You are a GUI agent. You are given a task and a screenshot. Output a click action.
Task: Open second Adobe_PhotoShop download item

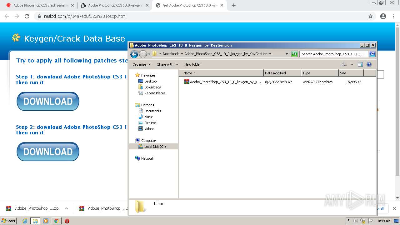coord(103,208)
